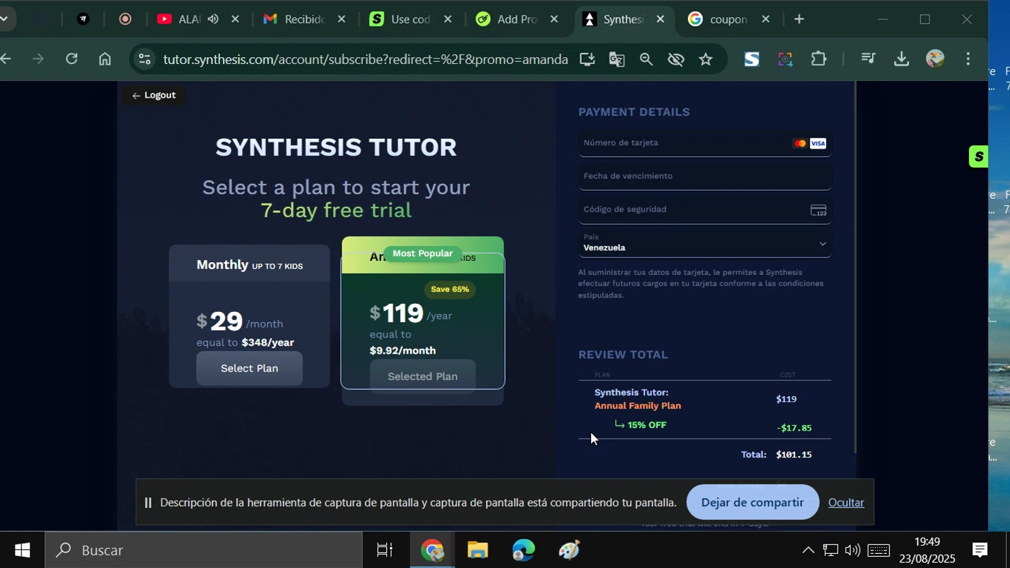1010x568 pixels.
Task: Close the Add Pro tab
Action: 554,20
